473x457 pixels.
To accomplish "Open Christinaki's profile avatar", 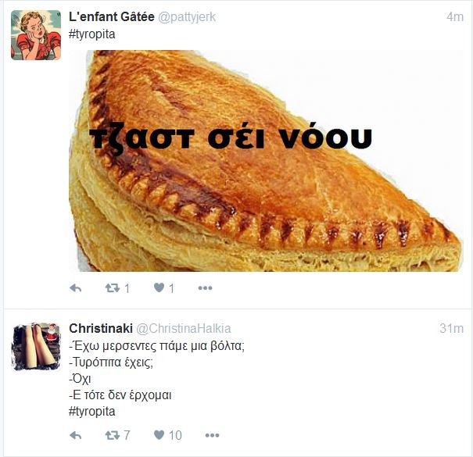I will pyautogui.click(x=36, y=347).
